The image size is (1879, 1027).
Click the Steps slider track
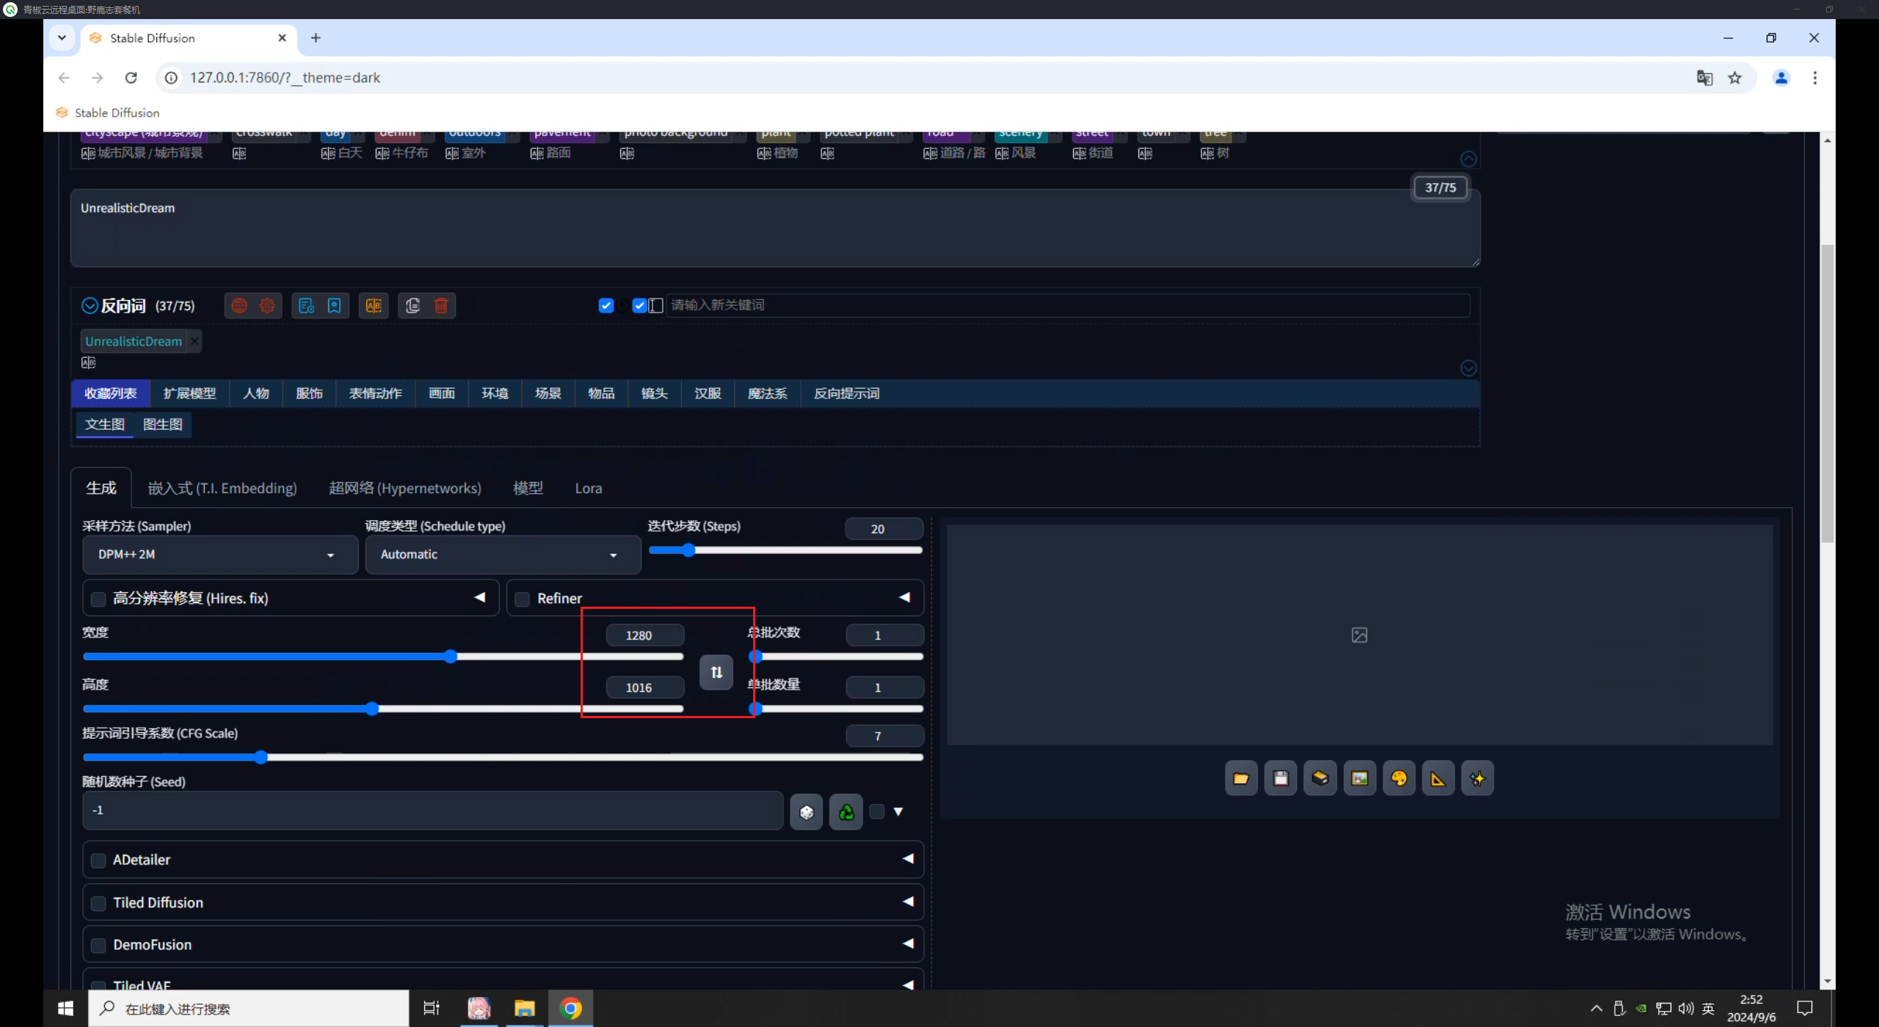(x=785, y=551)
